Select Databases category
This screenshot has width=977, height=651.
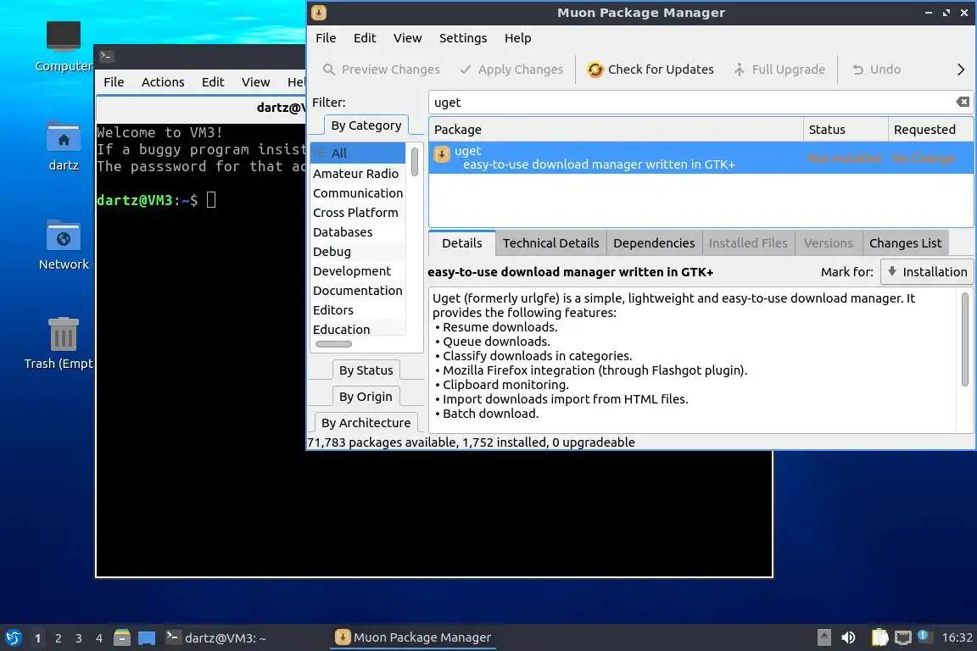point(358,231)
